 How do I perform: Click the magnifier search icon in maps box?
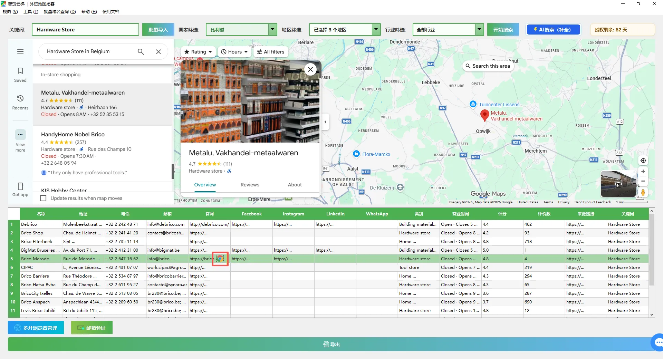tap(141, 51)
